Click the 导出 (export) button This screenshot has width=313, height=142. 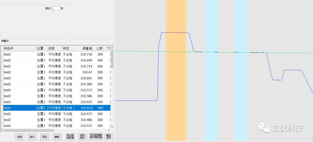(x=45, y=137)
